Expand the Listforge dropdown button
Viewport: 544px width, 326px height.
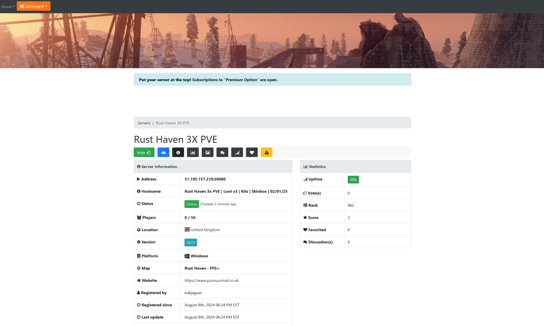coord(34,6)
